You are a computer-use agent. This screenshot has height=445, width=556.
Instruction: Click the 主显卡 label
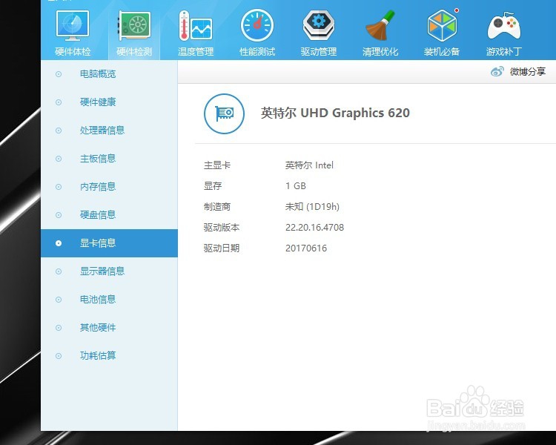[x=217, y=165]
